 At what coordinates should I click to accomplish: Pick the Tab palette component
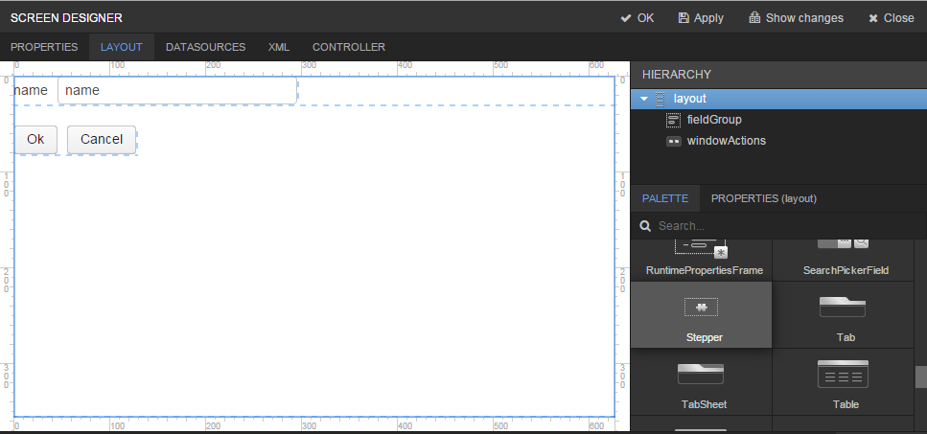click(x=843, y=315)
